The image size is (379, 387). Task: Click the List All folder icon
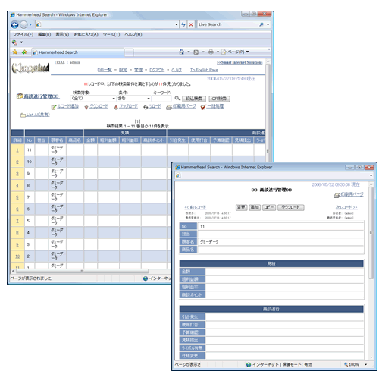click(23, 115)
